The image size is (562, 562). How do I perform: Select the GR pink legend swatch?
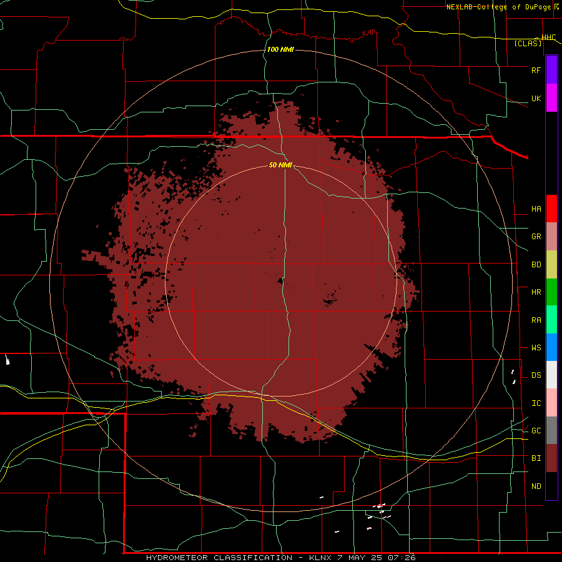click(551, 237)
